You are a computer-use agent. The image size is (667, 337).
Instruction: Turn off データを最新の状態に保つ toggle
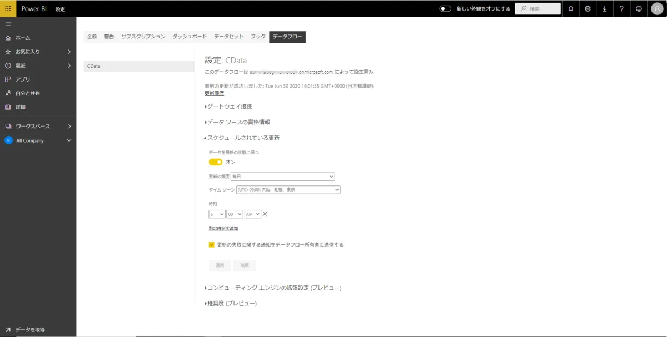[x=216, y=162]
